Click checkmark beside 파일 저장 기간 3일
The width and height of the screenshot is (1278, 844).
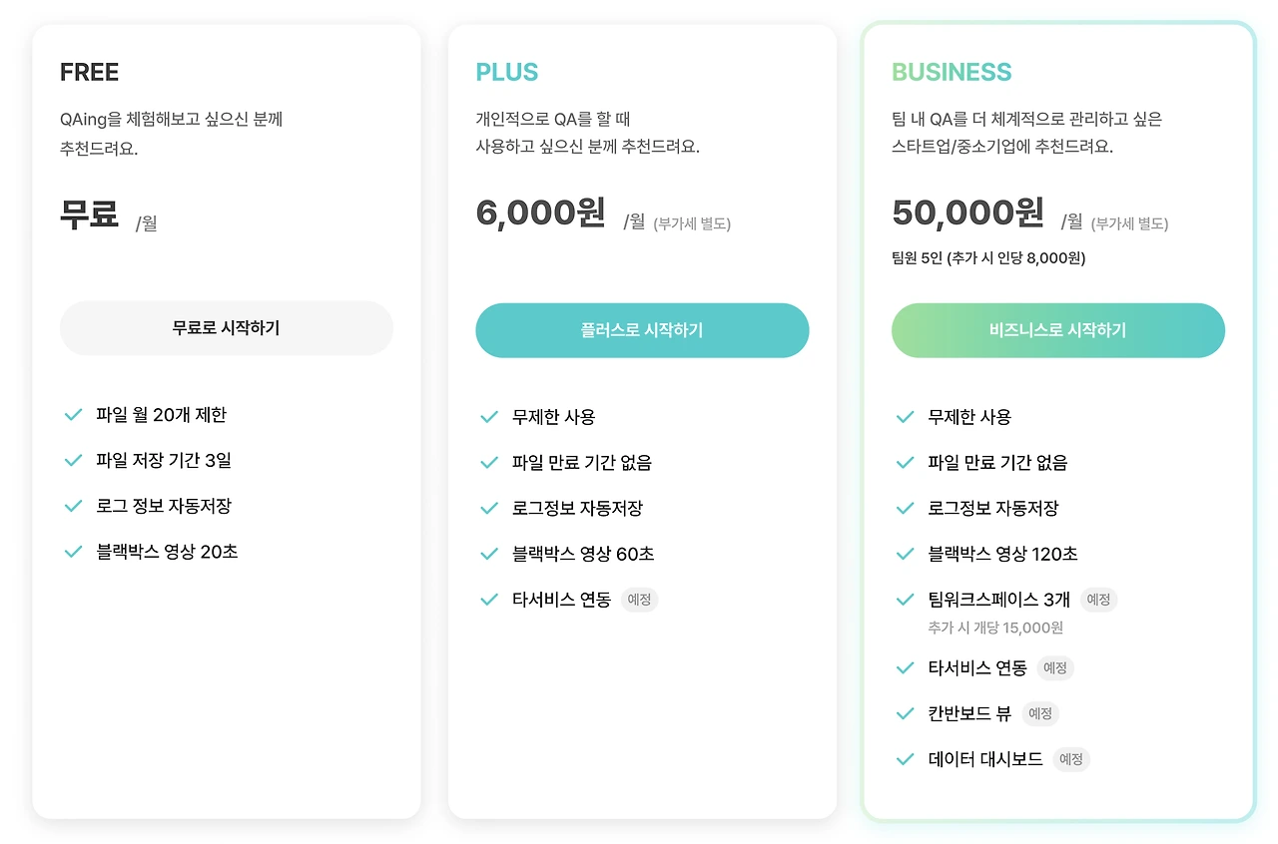coord(73,461)
